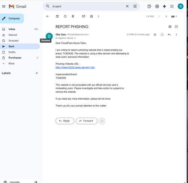Open the Purchases category
Screen dimensions: 188x183
(20, 58)
